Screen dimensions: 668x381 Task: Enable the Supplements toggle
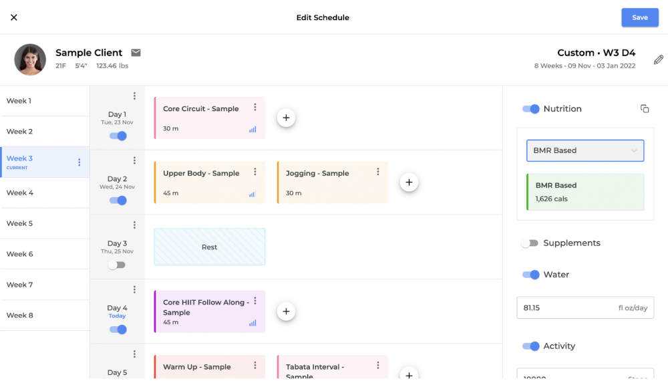pyautogui.click(x=530, y=243)
